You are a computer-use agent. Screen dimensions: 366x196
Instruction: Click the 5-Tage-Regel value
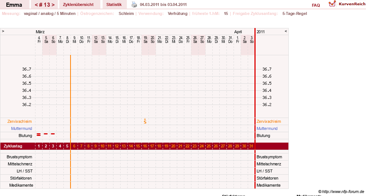pos(295,13)
